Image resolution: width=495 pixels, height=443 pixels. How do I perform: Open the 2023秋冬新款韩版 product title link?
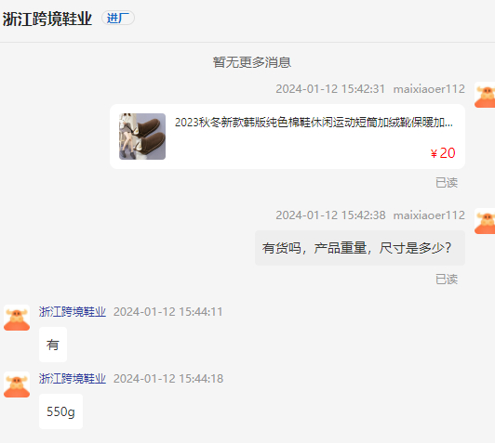click(314, 123)
